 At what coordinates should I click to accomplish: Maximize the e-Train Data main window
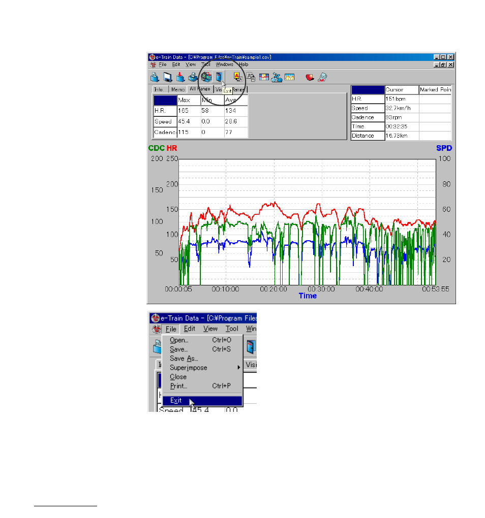coord(443,57)
